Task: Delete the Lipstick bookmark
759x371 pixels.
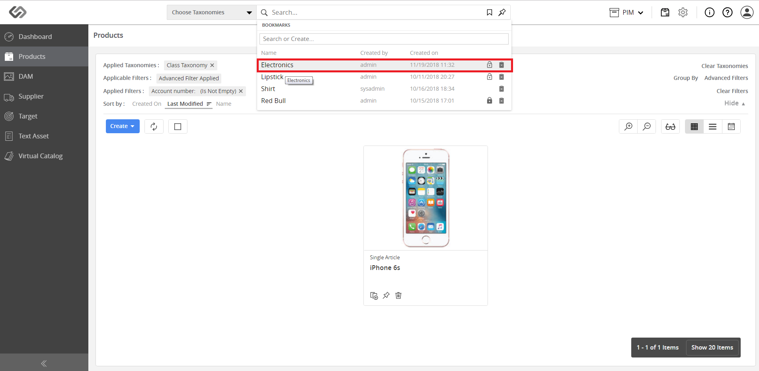Action: [x=501, y=77]
